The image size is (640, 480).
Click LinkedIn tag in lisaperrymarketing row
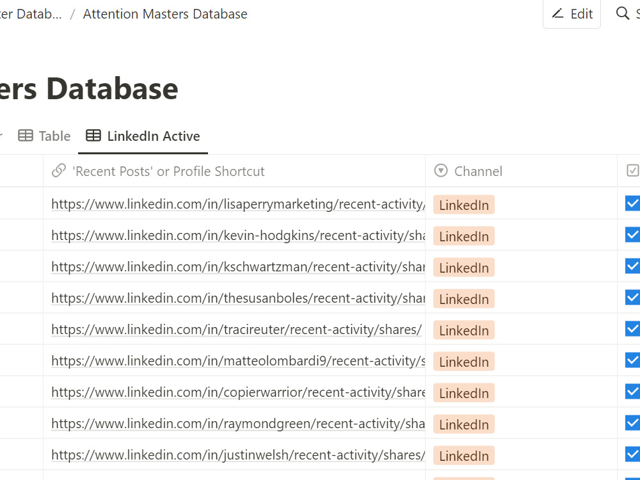click(x=463, y=205)
